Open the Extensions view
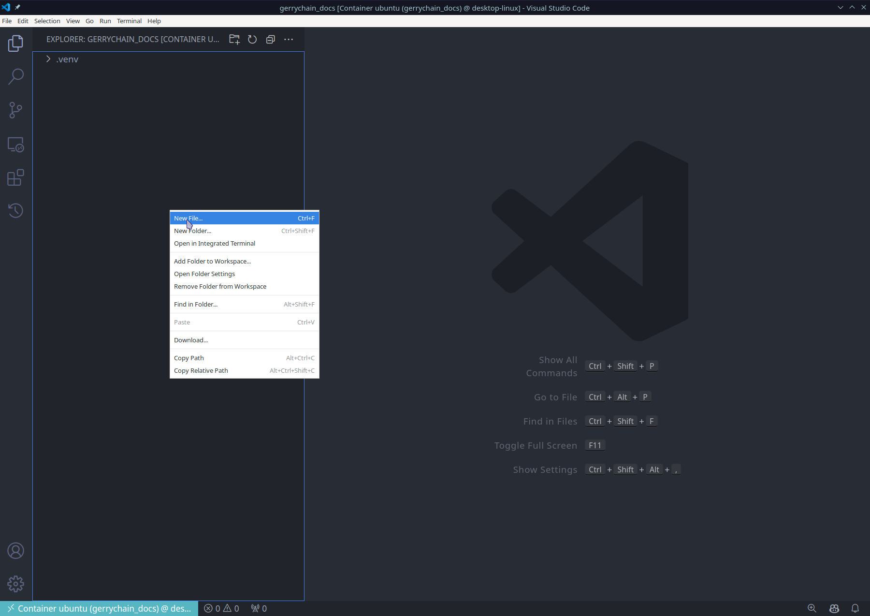Screen dimensions: 870x616 click(x=16, y=177)
